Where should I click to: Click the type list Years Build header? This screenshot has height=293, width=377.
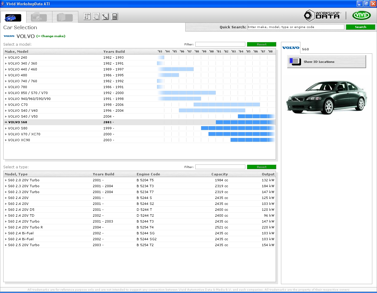click(103, 174)
